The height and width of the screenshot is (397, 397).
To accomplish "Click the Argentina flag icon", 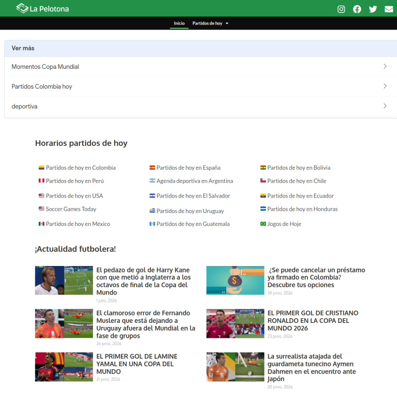I will click(x=152, y=180).
